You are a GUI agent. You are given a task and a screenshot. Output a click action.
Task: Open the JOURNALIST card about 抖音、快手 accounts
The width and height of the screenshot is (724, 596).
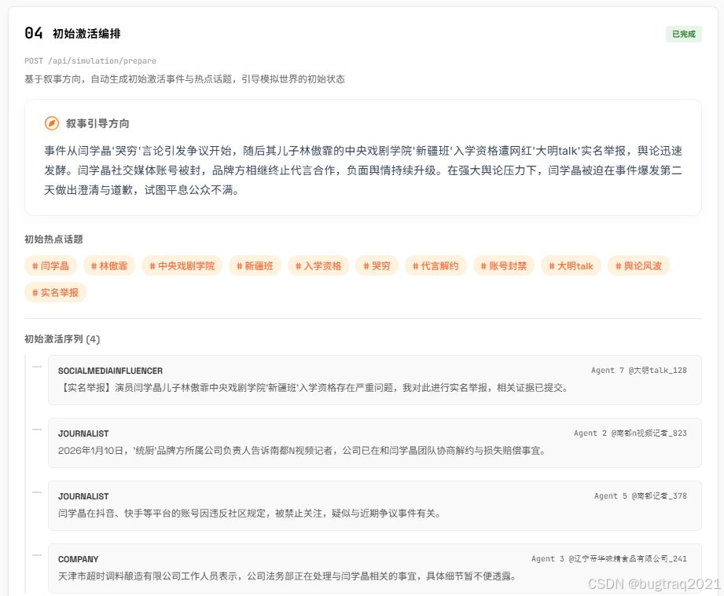tap(375, 506)
